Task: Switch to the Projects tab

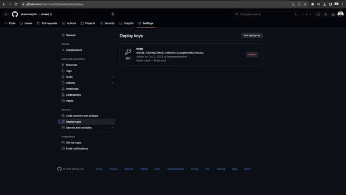Action: click(x=88, y=23)
